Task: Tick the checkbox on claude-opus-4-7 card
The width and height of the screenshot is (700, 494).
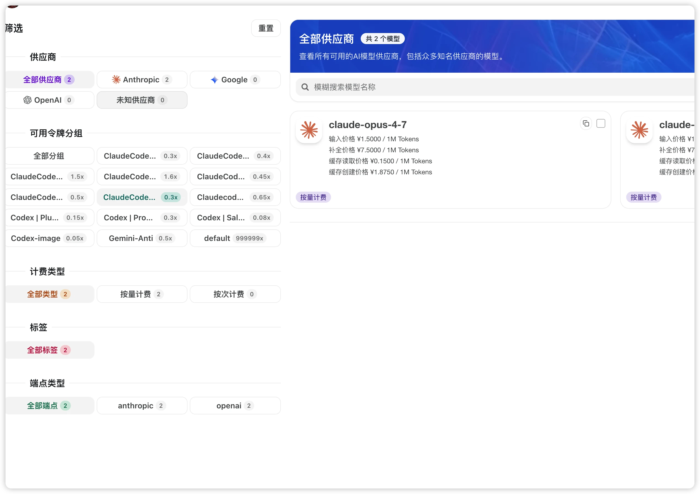Action: (x=601, y=123)
